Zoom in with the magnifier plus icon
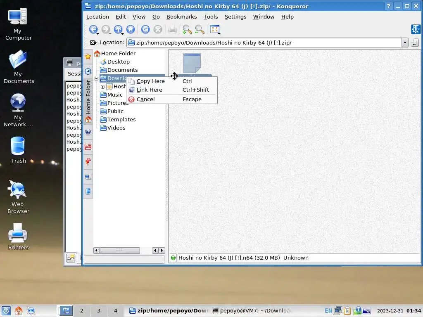The width and height of the screenshot is (423, 317). 187,29
